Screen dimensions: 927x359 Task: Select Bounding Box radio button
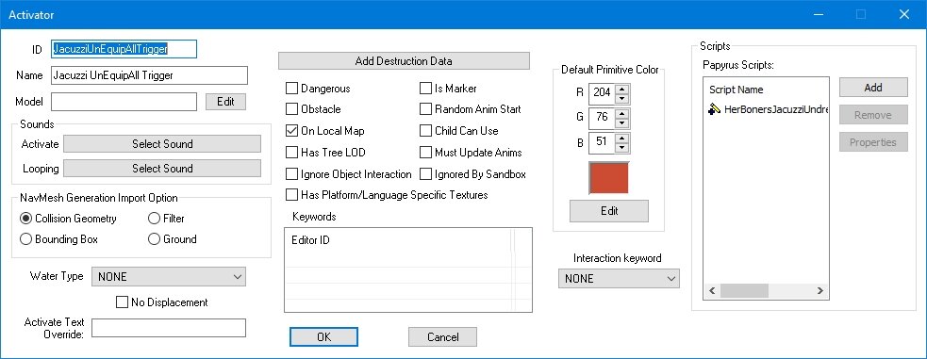pyautogui.click(x=26, y=239)
